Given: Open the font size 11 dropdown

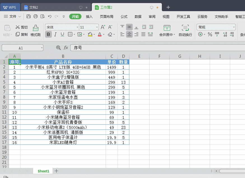Looking at the screenshot, I should pyautogui.click(x=97, y=27).
